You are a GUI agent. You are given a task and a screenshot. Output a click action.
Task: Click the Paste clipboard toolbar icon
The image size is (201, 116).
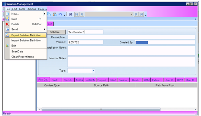[55, 14]
